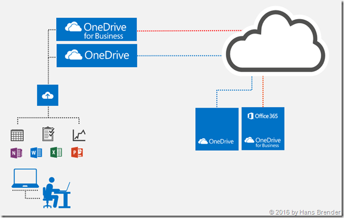Click the cloud logo in OneDrive for Business banner
This screenshot has width=344, height=218.
point(73,27)
